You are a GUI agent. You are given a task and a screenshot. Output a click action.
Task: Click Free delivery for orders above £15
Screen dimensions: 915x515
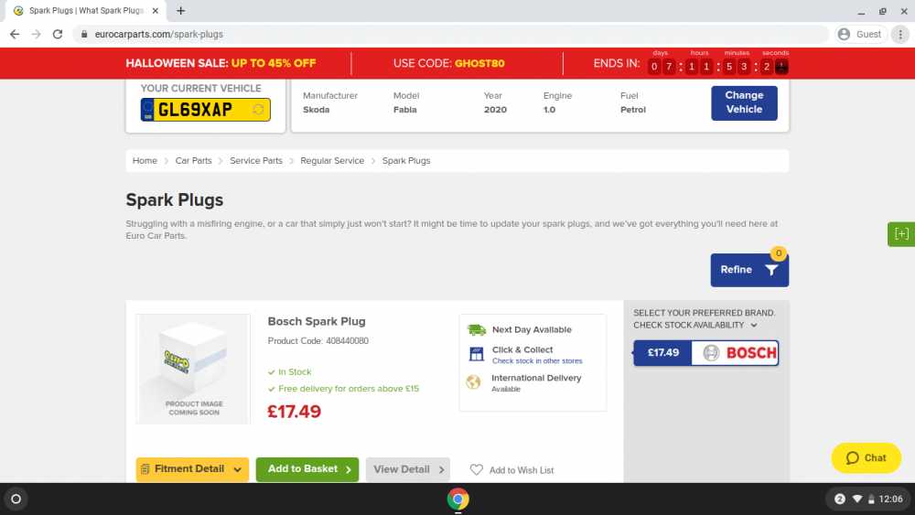coord(349,389)
